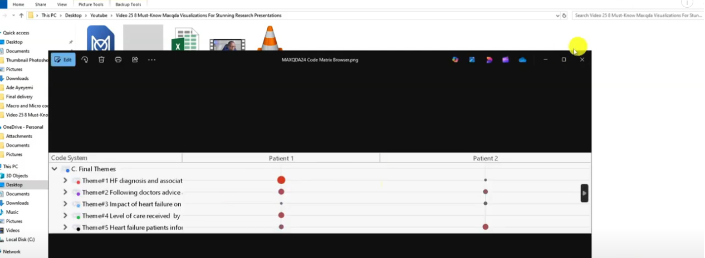Collapse the C. Final Themes tree node

[x=55, y=169]
